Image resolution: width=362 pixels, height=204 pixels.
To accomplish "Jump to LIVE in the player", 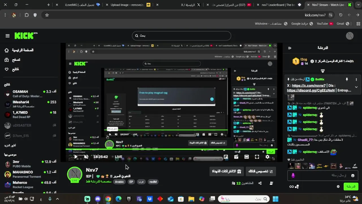I will [x=117, y=157].
